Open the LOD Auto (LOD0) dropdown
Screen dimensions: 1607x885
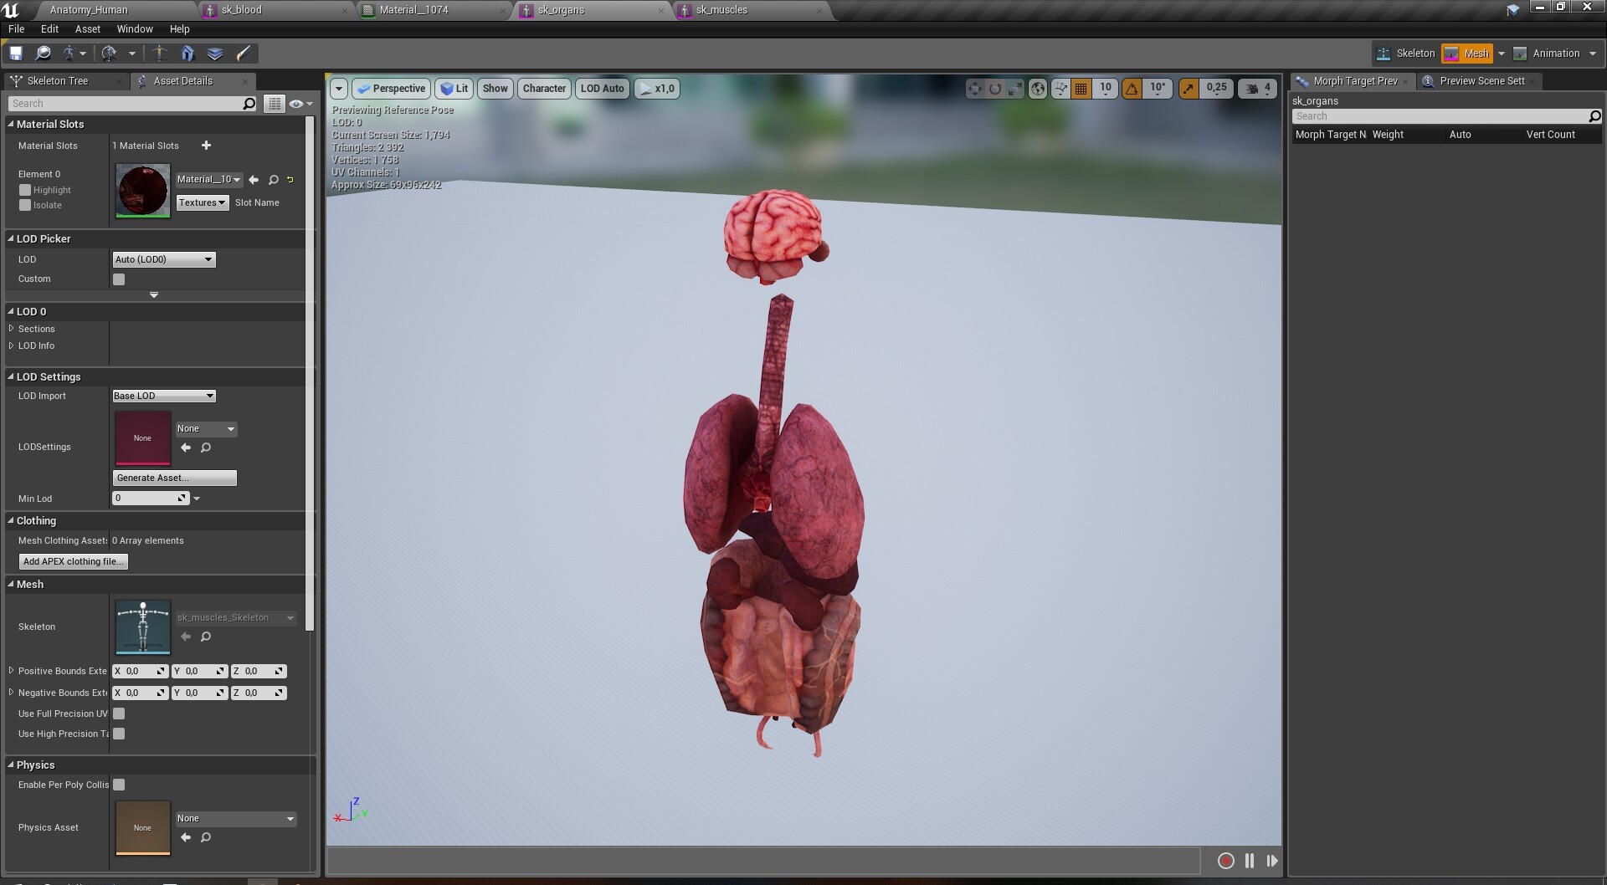click(x=602, y=88)
